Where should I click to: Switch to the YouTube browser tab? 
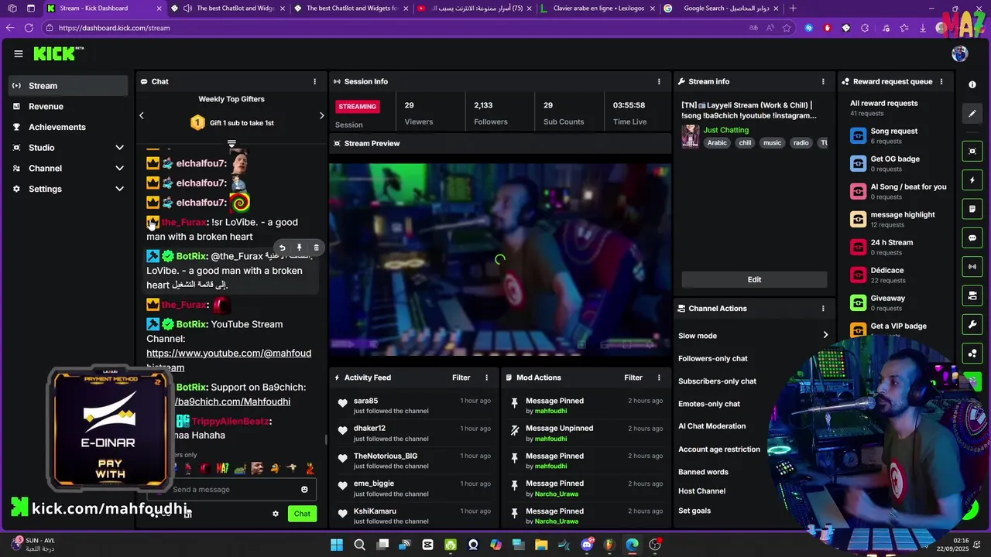472,9
